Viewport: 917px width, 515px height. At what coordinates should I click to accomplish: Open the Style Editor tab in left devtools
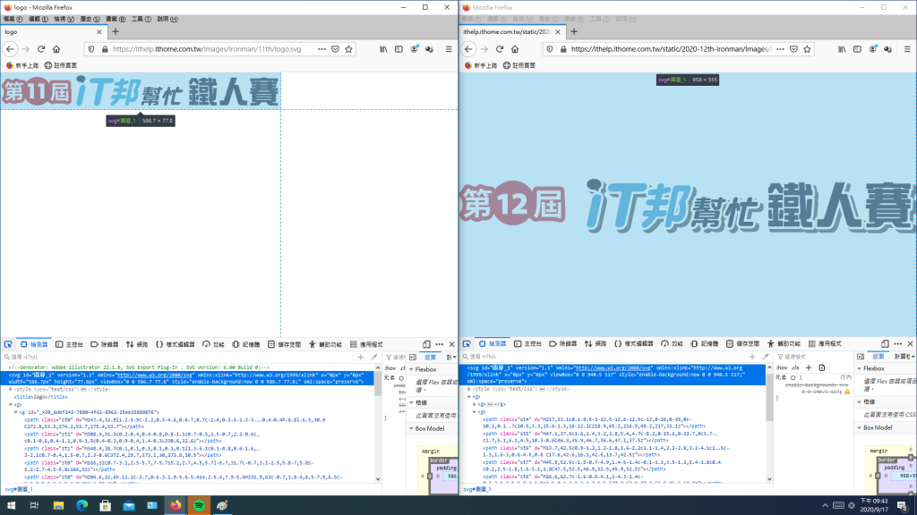(x=175, y=344)
